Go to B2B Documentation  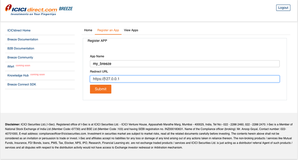(x=21, y=49)
